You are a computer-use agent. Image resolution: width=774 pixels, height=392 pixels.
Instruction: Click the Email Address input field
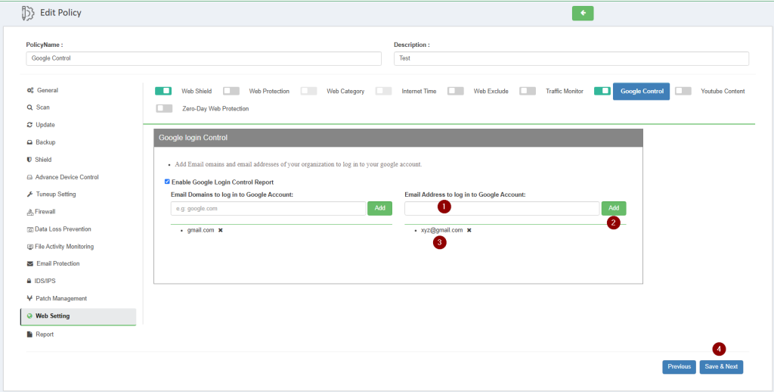click(x=502, y=208)
